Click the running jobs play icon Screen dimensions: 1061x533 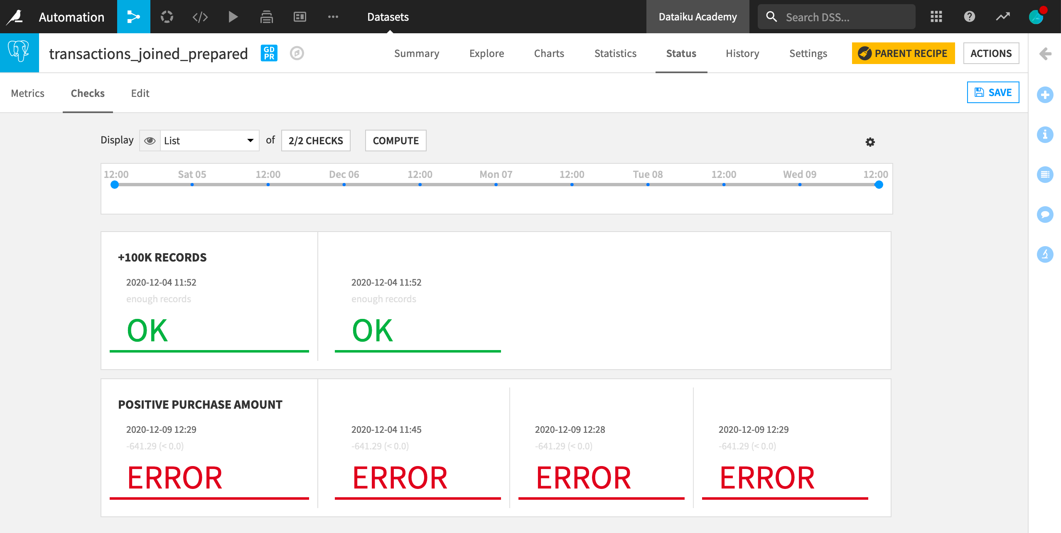[233, 17]
